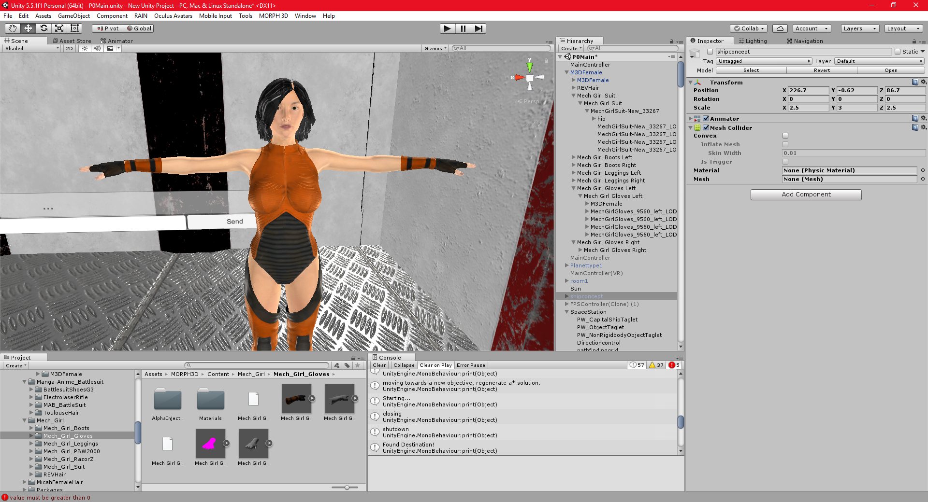Switch to the Lighting tab
928x502 pixels.
tap(753, 41)
